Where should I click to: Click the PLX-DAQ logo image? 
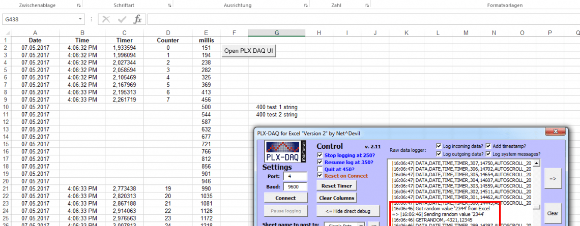286,151
